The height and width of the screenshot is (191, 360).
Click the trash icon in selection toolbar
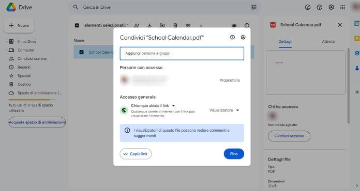[175, 25]
